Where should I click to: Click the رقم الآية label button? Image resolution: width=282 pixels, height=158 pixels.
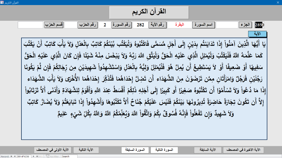pos(157,25)
